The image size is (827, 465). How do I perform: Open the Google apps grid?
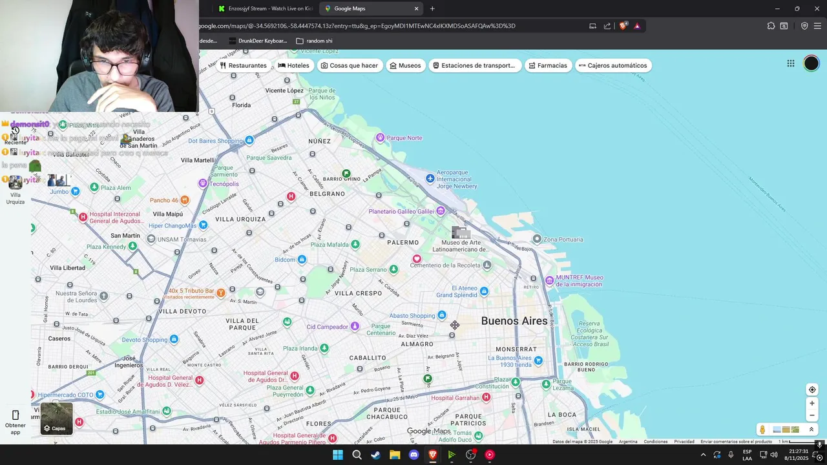point(790,63)
